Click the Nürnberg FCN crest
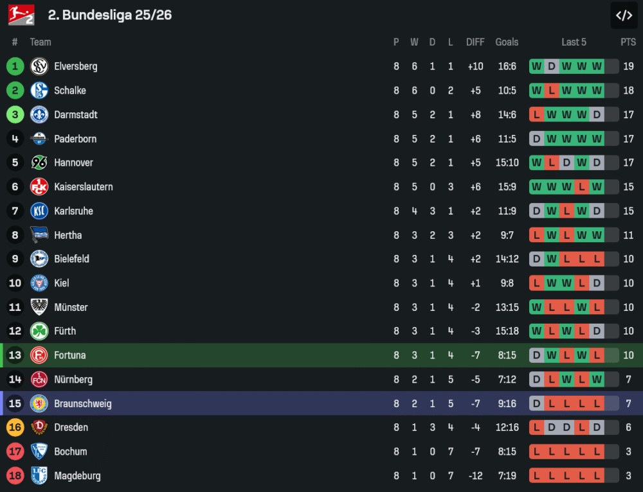This screenshot has width=643, height=492. [x=39, y=380]
